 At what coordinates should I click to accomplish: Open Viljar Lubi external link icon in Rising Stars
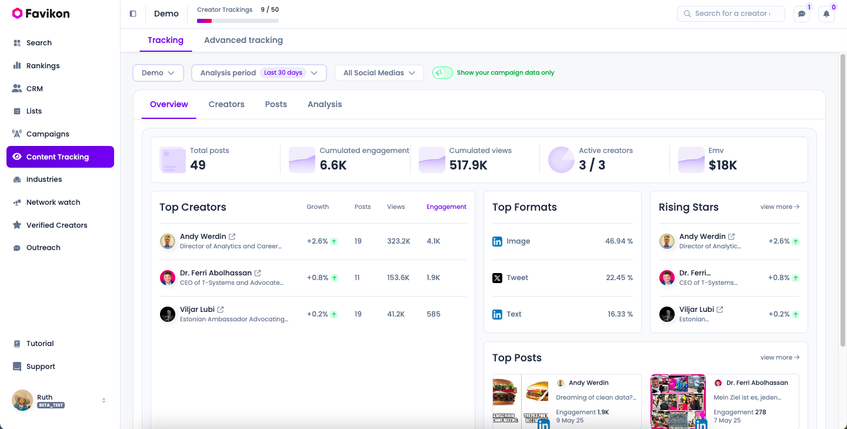click(720, 310)
